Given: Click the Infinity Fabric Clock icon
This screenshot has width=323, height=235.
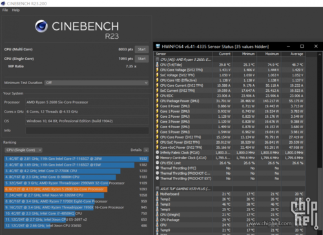Looking at the screenshot, I should (158, 152).
